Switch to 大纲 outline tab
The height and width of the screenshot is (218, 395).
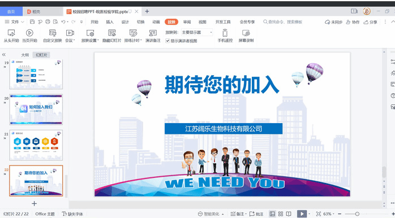coord(25,55)
